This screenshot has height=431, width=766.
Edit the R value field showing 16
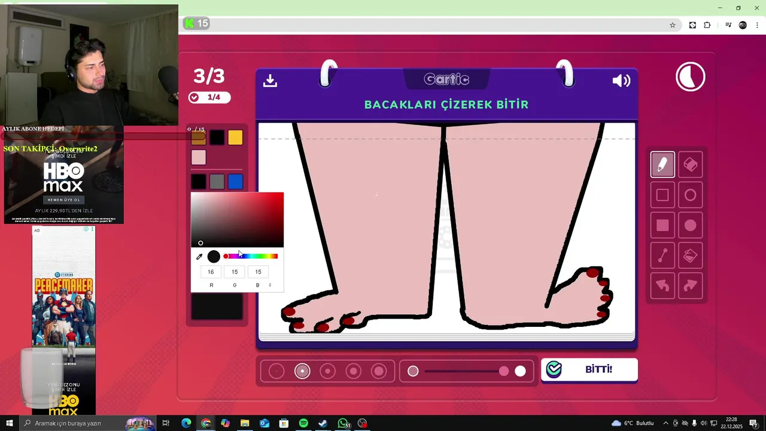(211, 272)
